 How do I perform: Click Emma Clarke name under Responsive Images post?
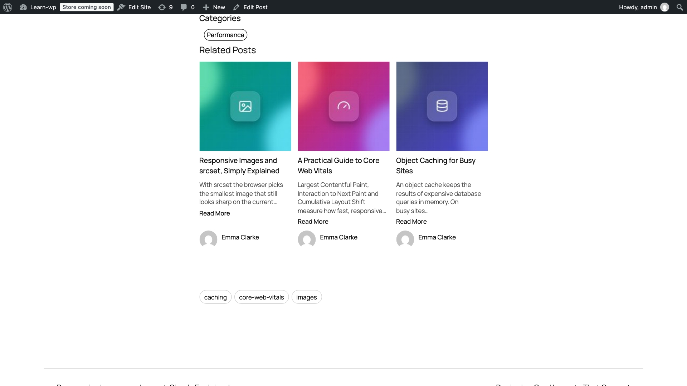(x=240, y=237)
